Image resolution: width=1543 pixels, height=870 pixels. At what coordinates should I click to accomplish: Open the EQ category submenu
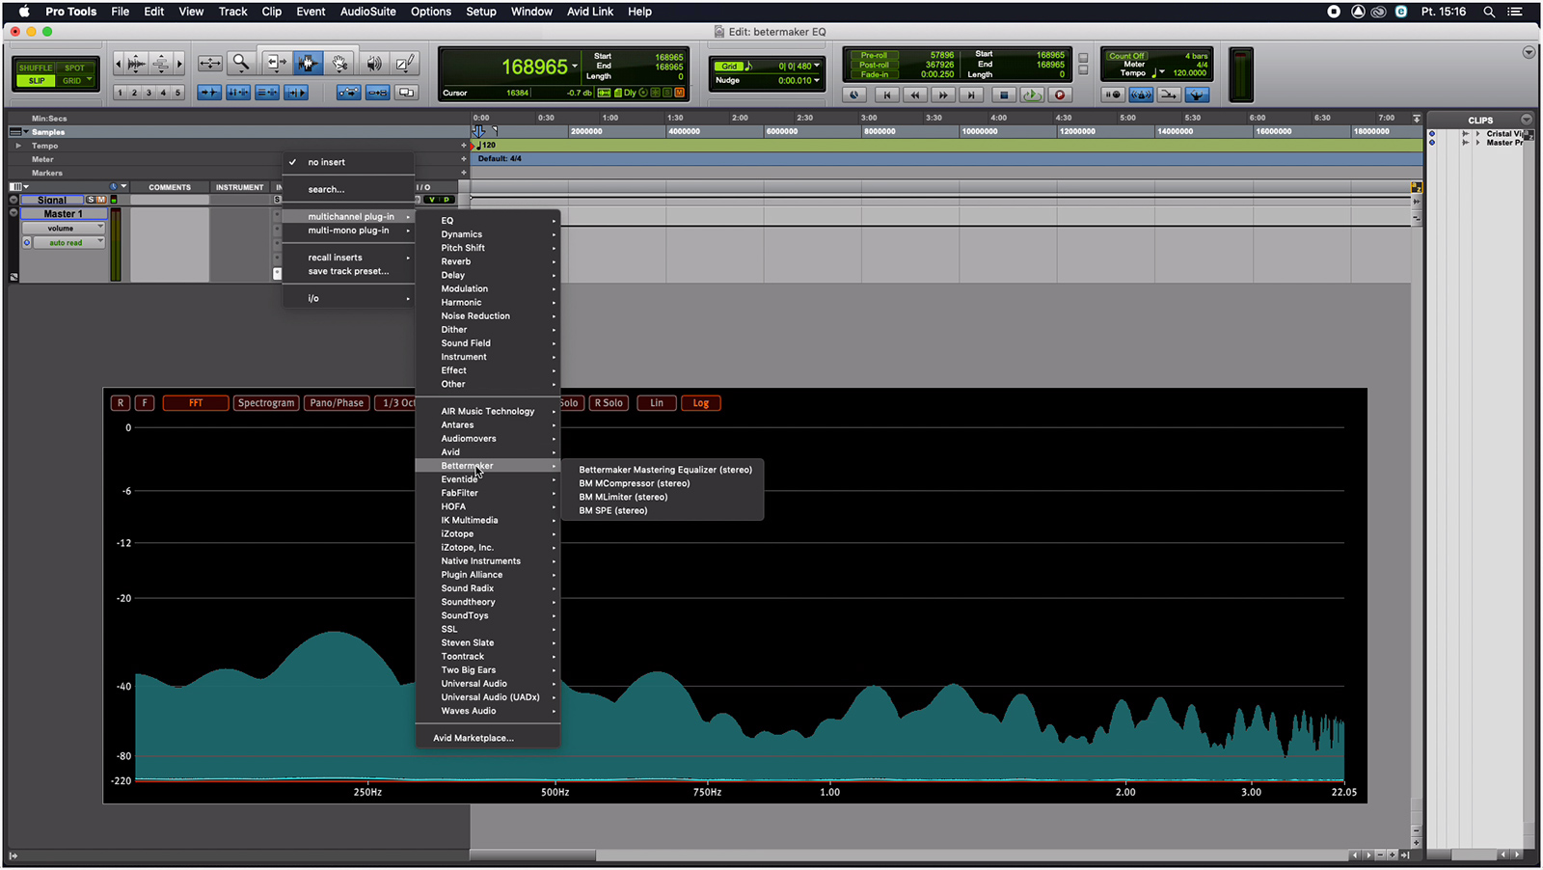487,221
